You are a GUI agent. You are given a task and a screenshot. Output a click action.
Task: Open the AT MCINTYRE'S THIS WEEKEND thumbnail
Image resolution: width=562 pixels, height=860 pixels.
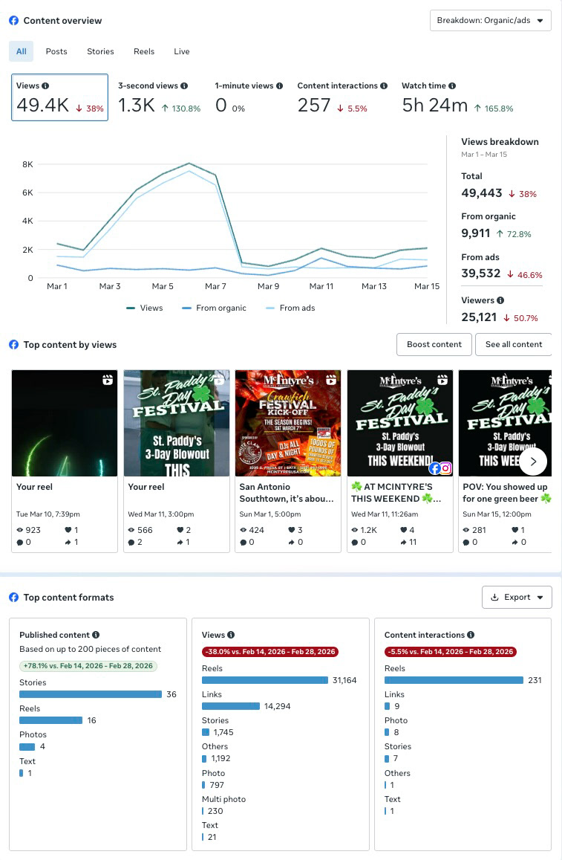pyautogui.click(x=400, y=423)
